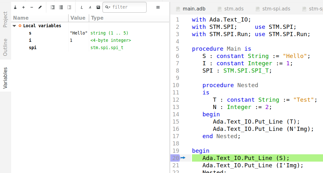This screenshot has height=173, width=323.
Task: Click the minus icon to remove a variable
Action: (32, 7)
